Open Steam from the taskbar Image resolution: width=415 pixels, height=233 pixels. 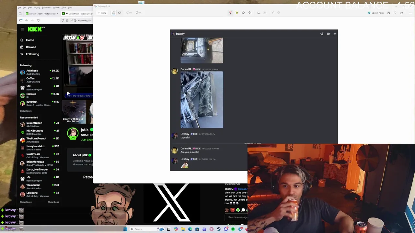coord(219,229)
